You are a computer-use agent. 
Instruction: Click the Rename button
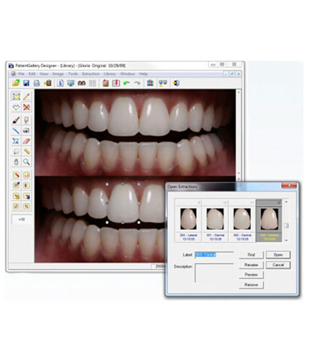251,265
